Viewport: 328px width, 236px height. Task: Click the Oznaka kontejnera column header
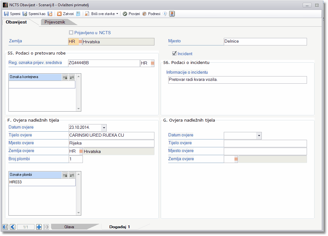35,77
